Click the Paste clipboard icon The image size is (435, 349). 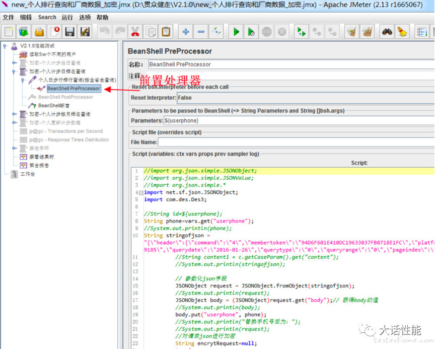click(x=166, y=32)
